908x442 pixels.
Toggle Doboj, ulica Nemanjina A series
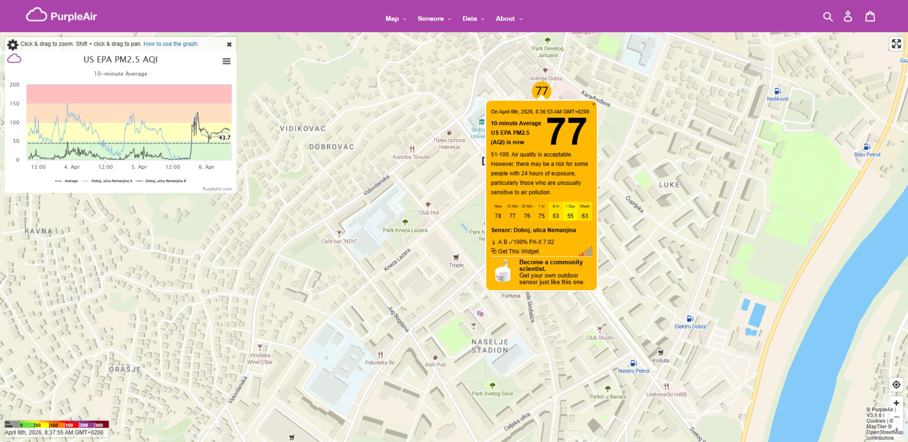111,181
